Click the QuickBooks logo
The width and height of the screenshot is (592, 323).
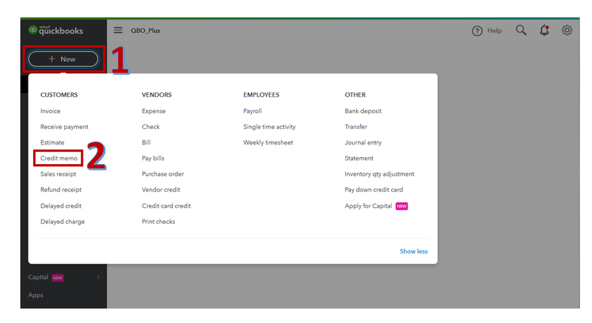(56, 30)
